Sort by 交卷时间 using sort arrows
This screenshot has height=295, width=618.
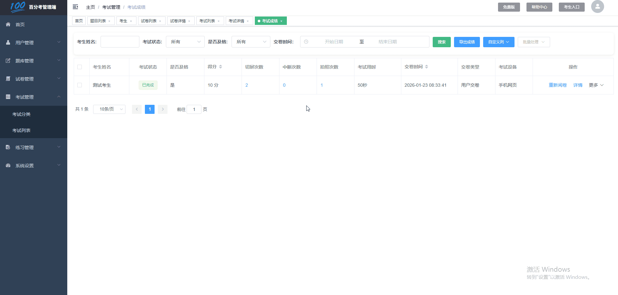pos(427,67)
